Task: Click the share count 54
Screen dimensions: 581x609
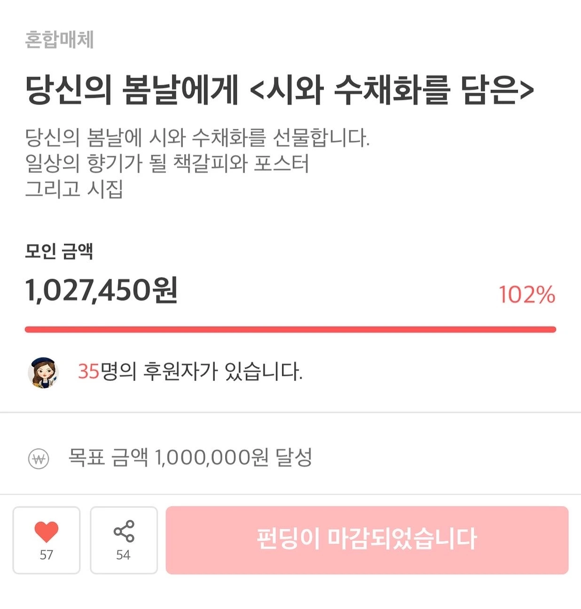Action: tap(123, 555)
